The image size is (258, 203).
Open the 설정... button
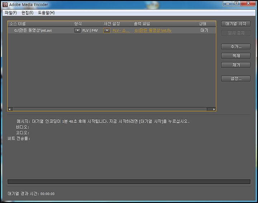coord(236,79)
